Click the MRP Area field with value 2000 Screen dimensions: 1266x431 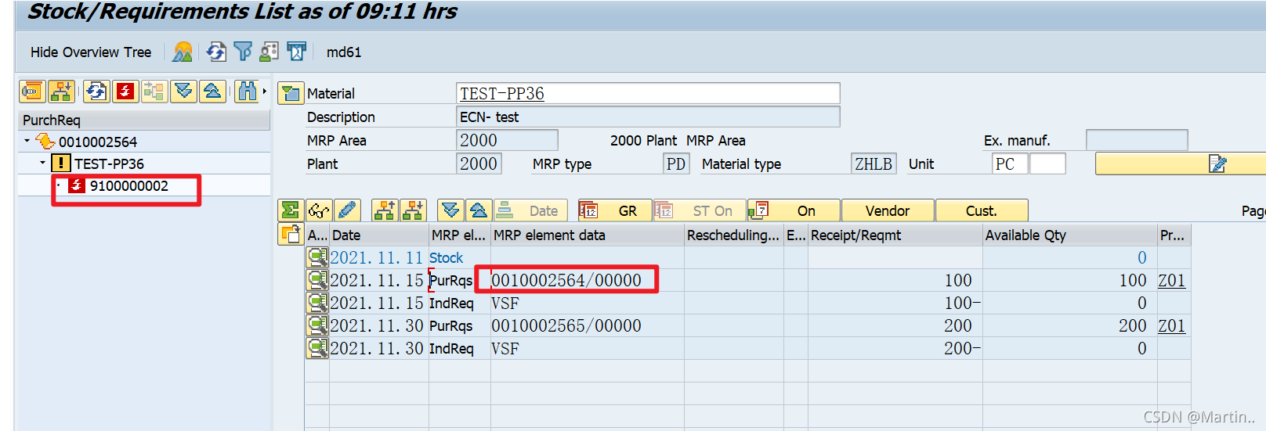click(507, 140)
